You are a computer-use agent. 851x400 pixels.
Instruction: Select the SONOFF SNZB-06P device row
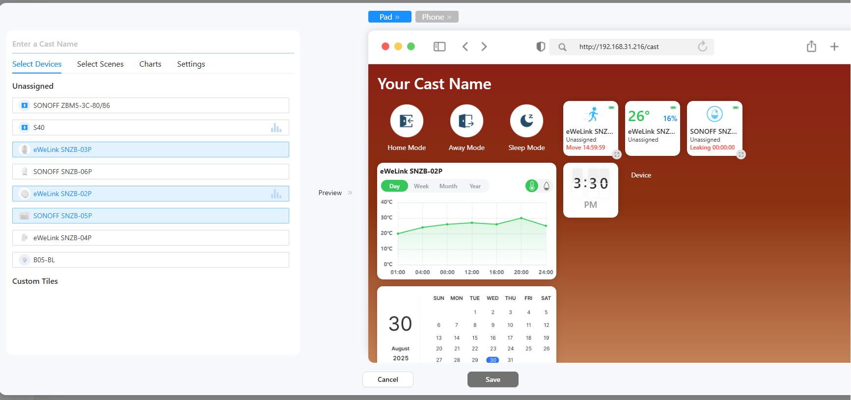pyautogui.click(x=150, y=172)
